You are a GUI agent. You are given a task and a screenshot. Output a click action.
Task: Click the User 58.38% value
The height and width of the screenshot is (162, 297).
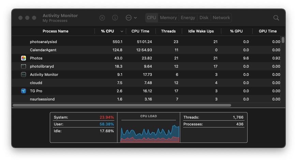point(107,124)
